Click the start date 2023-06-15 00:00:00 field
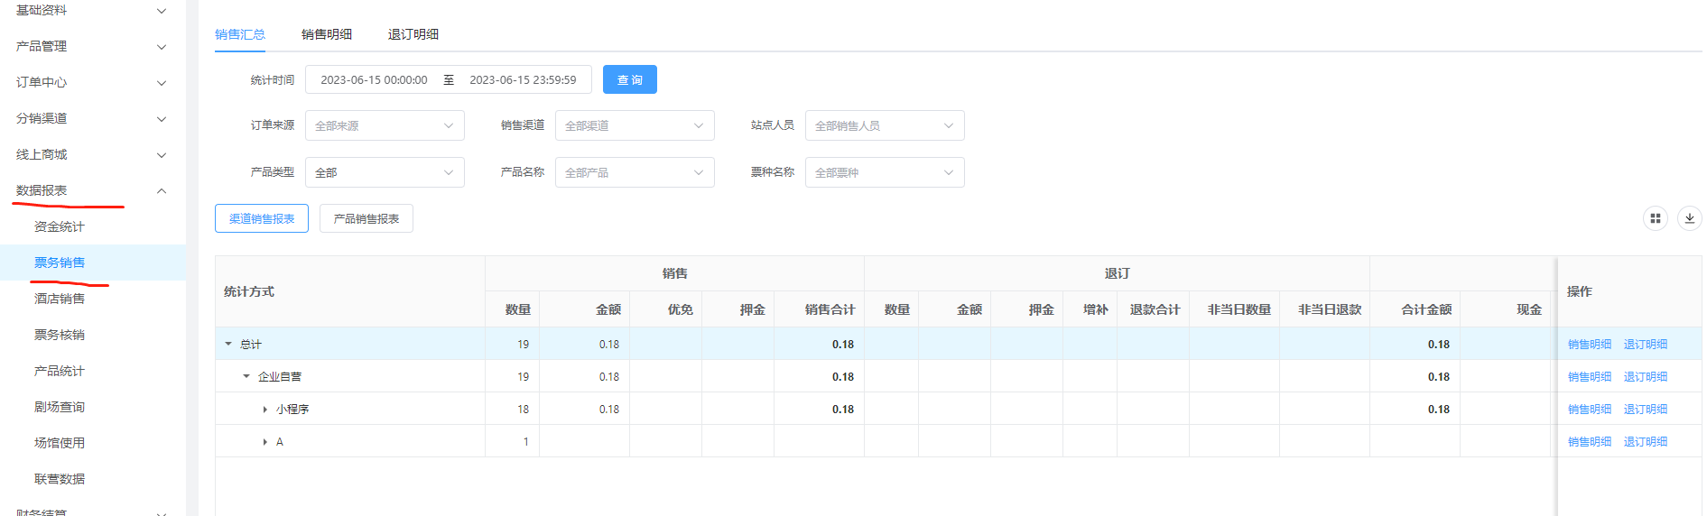Screen dimensions: 1707x516 (374, 79)
